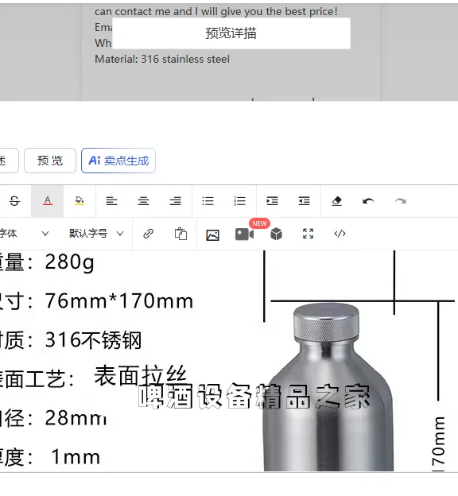Undo the last edit
The image size is (458, 496).
coord(368,201)
